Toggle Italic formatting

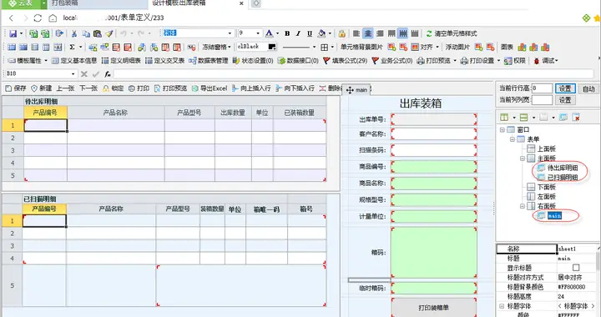click(298, 33)
